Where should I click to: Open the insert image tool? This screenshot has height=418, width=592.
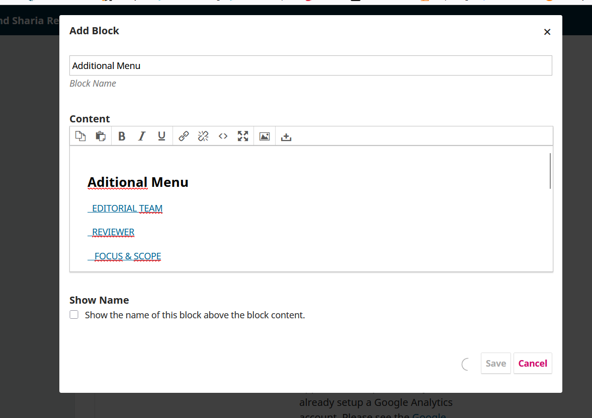265,136
